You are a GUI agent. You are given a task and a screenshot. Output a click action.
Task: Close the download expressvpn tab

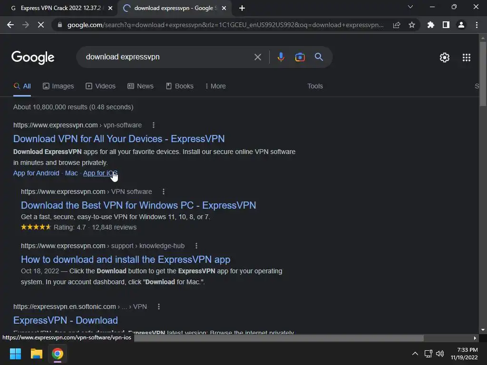(224, 8)
